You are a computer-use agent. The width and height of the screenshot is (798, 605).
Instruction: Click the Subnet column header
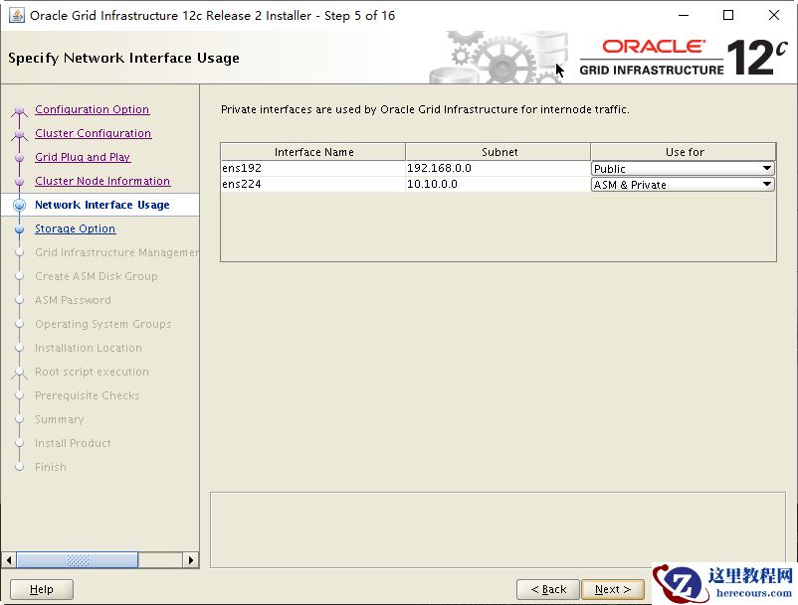499,152
